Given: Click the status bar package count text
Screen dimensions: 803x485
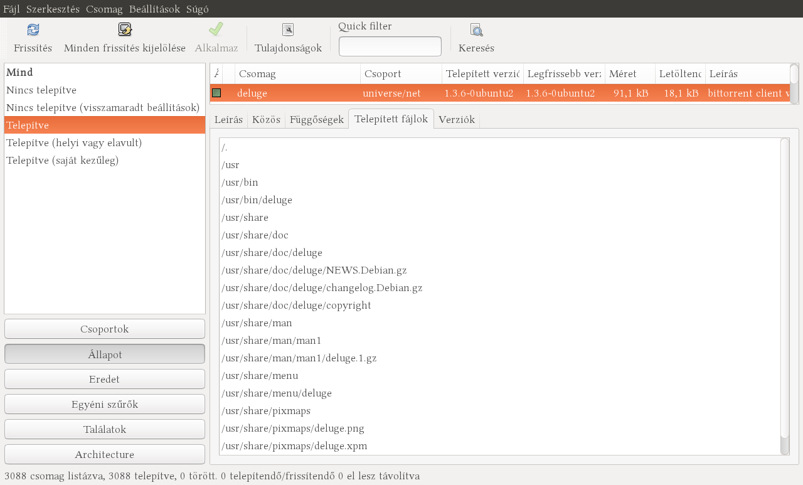Looking at the screenshot, I should [x=212, y=476].
